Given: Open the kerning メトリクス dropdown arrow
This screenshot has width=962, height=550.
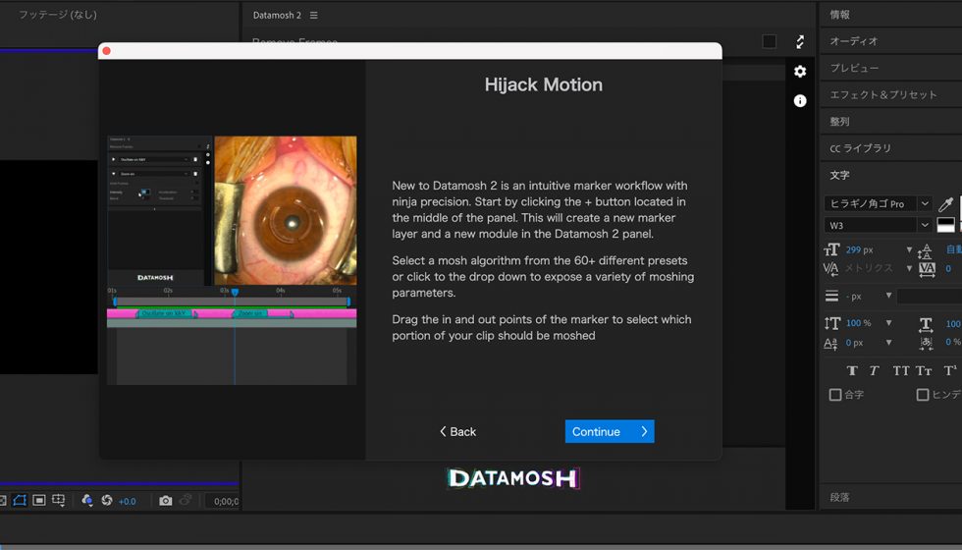Looking at the screenshot, I should [909, 268].
